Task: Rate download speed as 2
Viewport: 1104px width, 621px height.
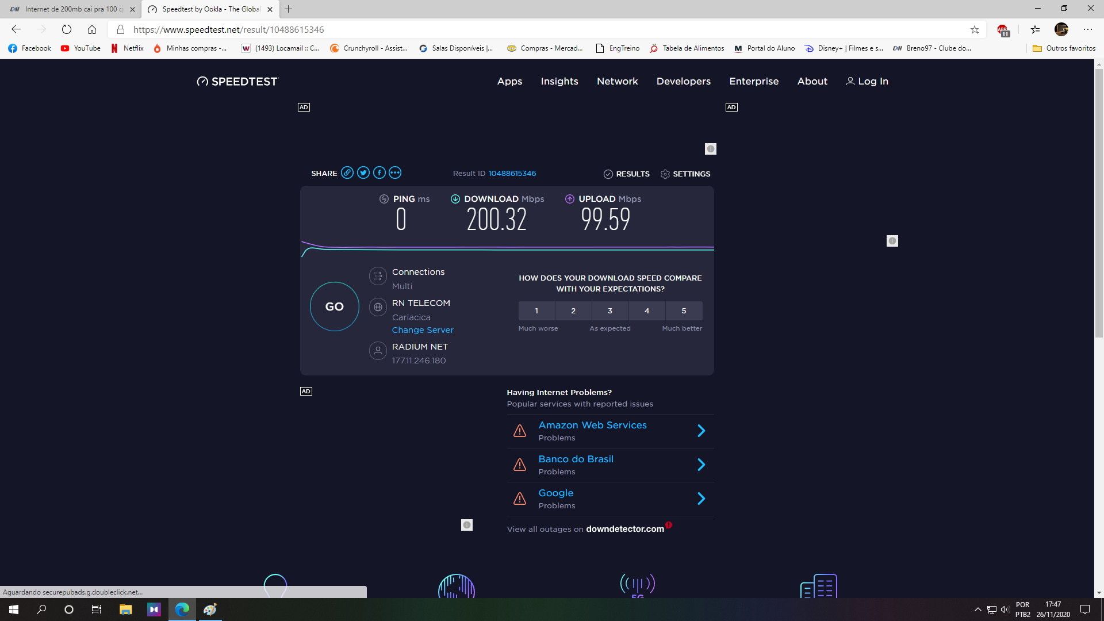Action: point(573,311)
